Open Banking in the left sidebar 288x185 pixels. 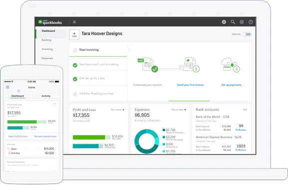tap(46, 40)
